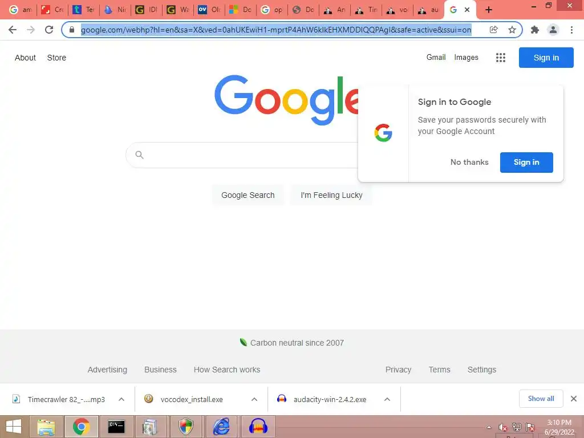Switch to the first 'am' Google tab
Screen dimensions: 584x438
pos(21,10)
